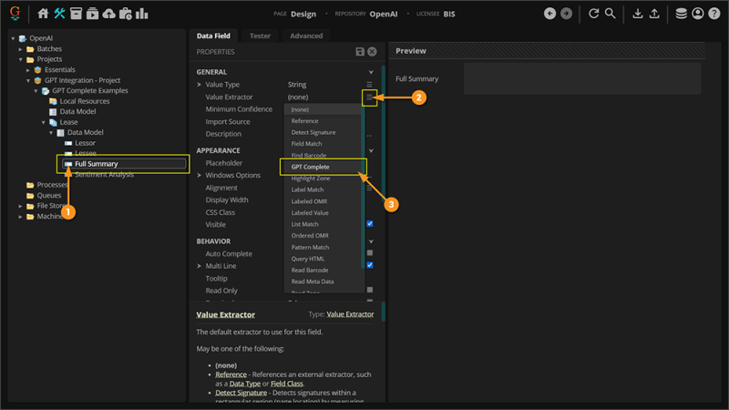729x410 pixels.
Task: Open the search magnifier icon
Action: coord(611,14)
